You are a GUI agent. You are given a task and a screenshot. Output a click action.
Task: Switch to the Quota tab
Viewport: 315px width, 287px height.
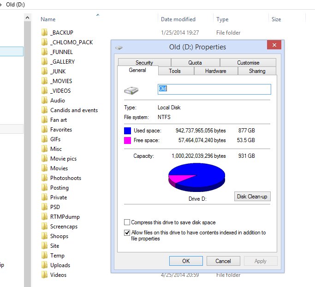195,62
